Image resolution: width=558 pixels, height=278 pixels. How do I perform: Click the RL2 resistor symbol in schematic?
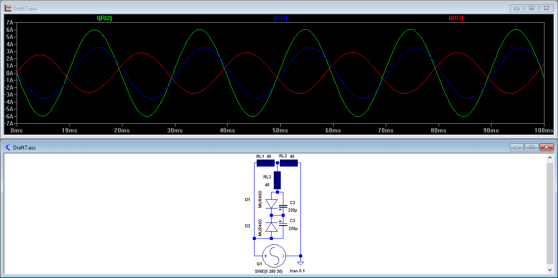289,163
